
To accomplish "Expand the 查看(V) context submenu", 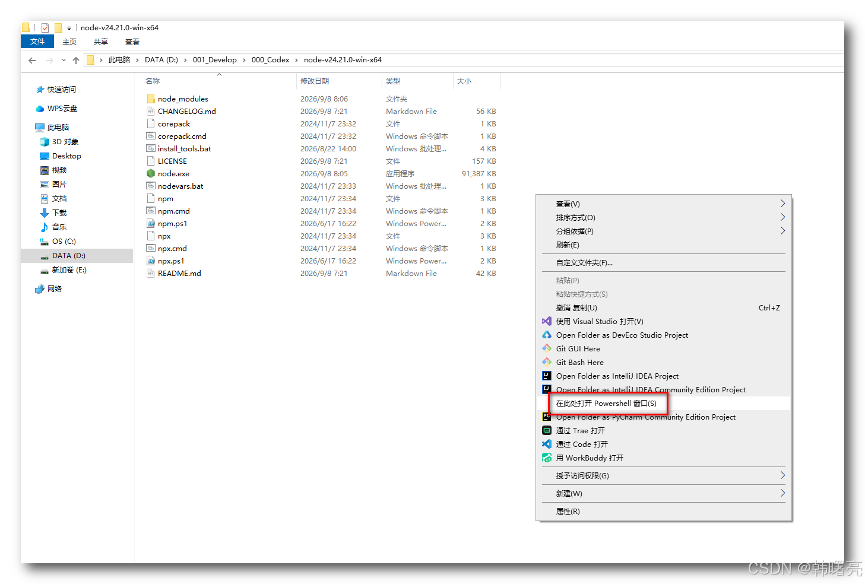I will pyautogui.click(x=664, y=204).
